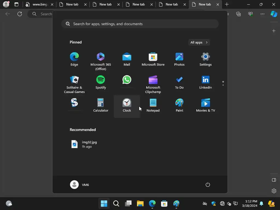Go to next page of pinned apps

point(223,85)
